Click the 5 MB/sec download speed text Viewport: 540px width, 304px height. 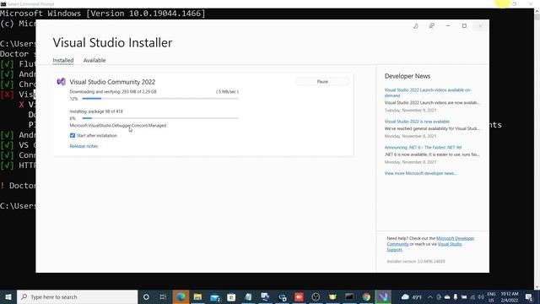227,92
